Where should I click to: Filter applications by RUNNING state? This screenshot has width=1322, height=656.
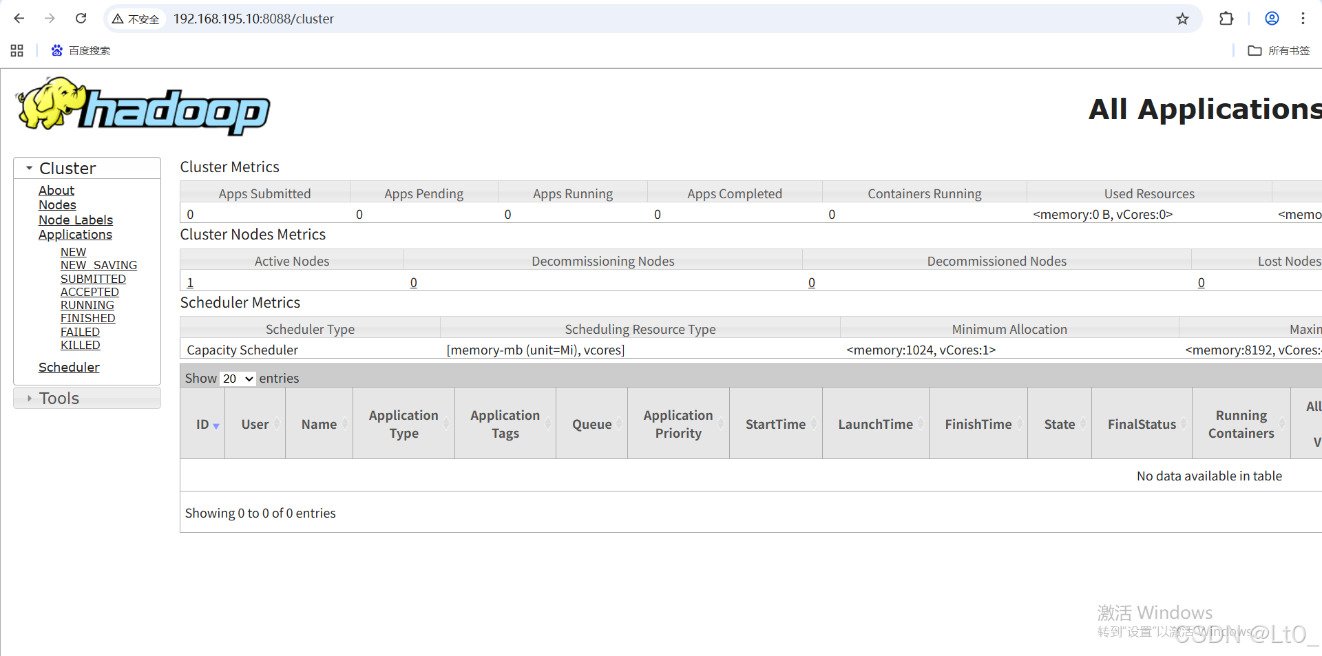[x=87, y=305]
